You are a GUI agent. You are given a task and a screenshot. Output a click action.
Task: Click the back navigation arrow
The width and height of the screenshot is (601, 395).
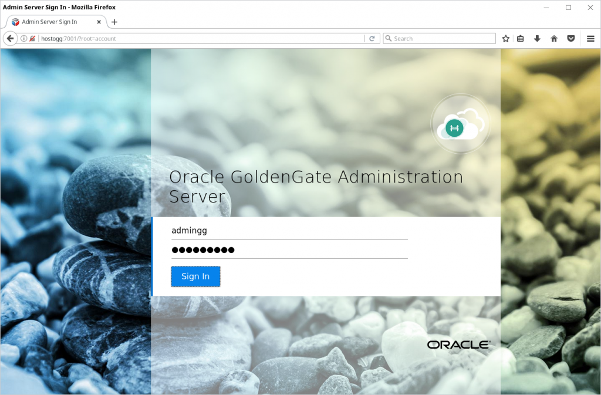(10, 38)
